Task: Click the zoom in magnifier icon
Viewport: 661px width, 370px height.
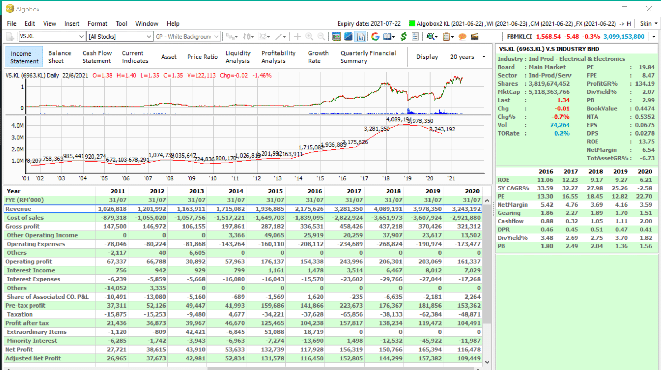Action: (x=309, y=37)
